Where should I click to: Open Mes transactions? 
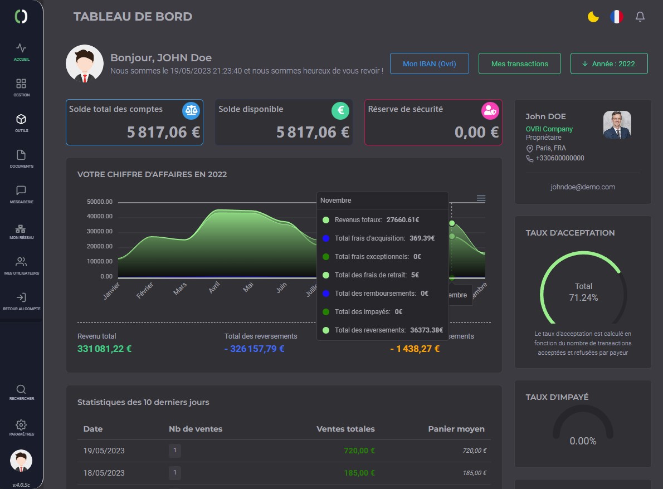(x=520, y=63)
